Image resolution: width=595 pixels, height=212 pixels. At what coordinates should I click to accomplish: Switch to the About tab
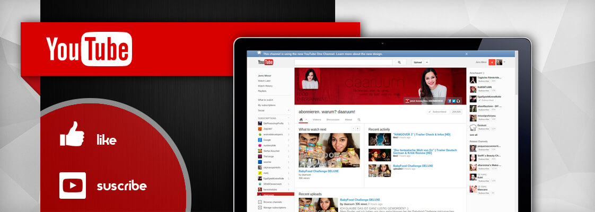point(348,119)
